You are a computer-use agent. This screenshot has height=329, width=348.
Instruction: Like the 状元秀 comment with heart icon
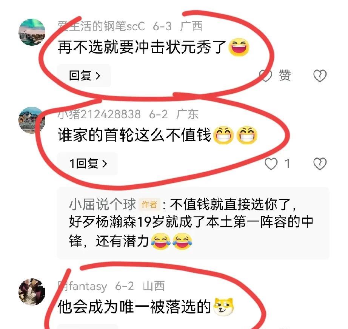266,76
